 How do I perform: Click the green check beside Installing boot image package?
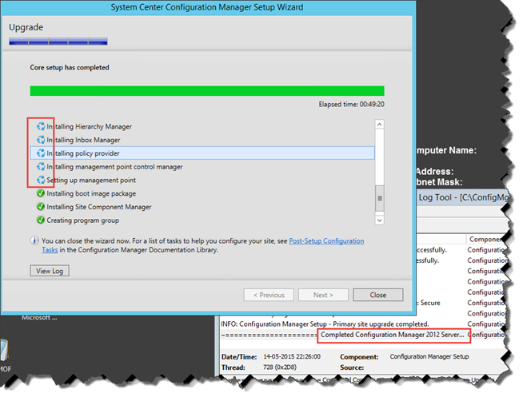[x=41, y=193]
